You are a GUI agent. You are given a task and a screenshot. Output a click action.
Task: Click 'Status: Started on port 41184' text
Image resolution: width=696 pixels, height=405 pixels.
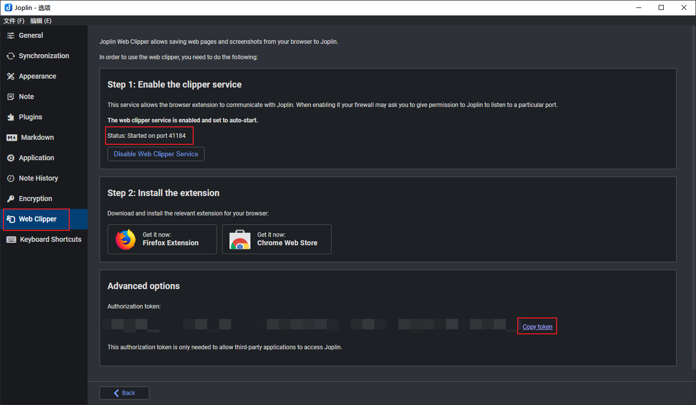[x=146, y=136]
